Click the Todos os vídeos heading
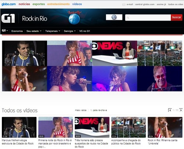 click(20, 110)
